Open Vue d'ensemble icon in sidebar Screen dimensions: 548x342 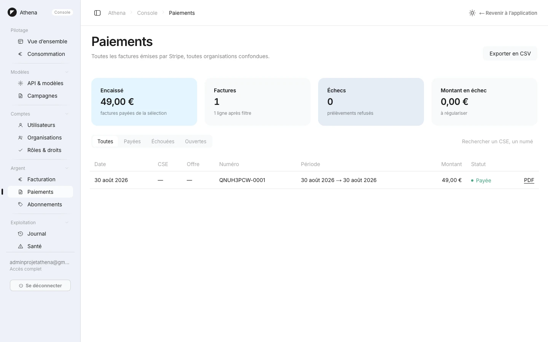(x=21, y=41)
